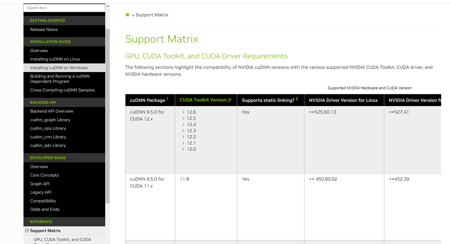Go to Backend API Overview
Viewport: 450px width, 244px height.
coord(52,111)
